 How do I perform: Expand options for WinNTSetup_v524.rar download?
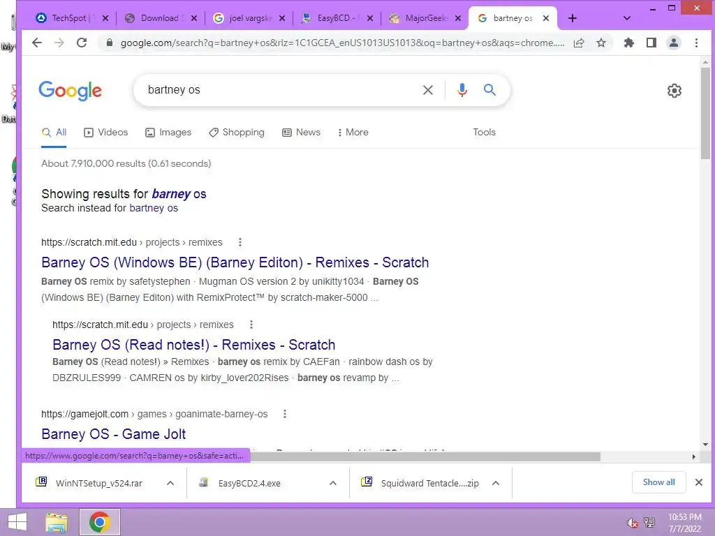[x=170, y=483]
